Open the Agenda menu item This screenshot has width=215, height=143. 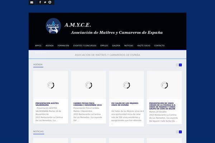pyautogui.click(x=49, y=45)
